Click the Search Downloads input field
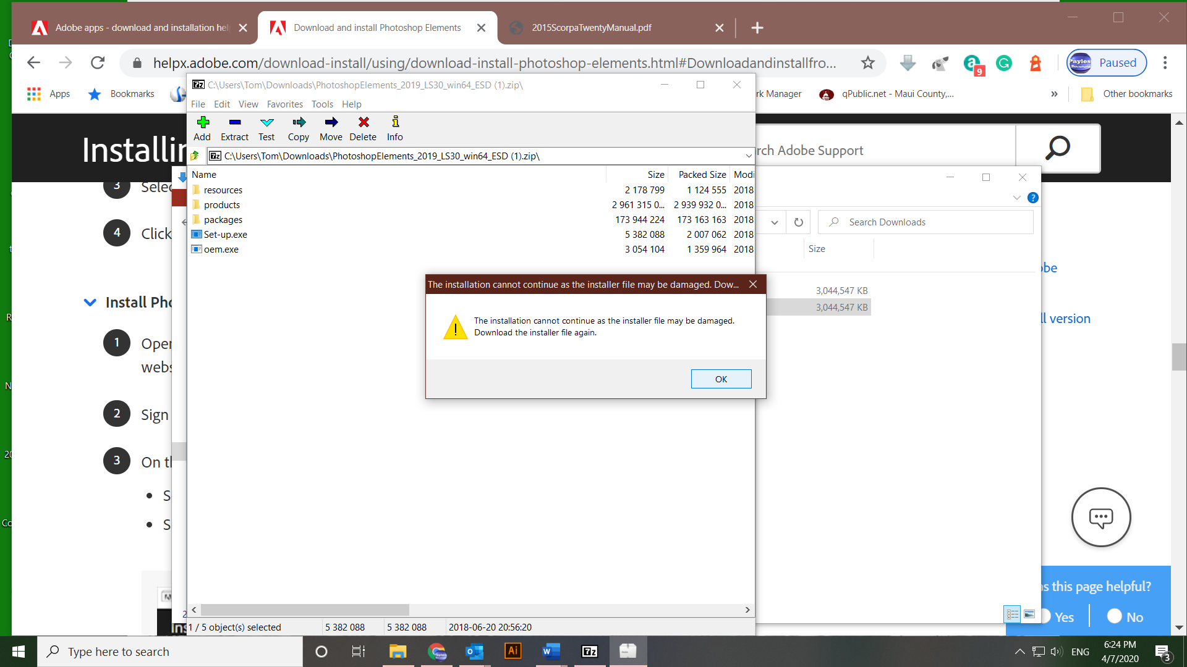The image size is (1187, 667). [927, 222]
